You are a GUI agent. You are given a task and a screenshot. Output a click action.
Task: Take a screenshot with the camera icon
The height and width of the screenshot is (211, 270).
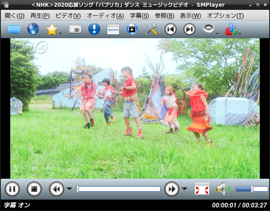point(75,29)
